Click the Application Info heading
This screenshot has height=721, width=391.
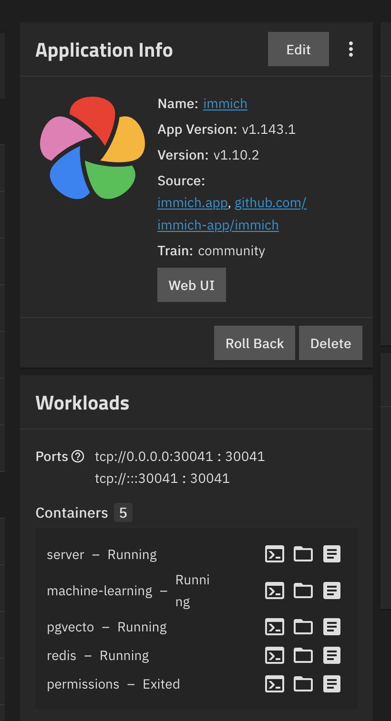pyautogui.click(x=104, y=50)
